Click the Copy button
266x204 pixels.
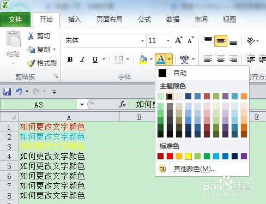tap(39, 49)
